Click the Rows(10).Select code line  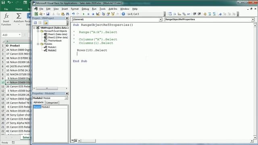tap(92, 50)
